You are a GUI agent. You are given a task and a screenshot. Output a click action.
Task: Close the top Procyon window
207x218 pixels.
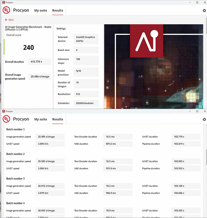205,2
